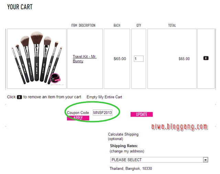Image resolution: width=220 pixels, height=174 pixels.
Task: Click the $65.00 amount under TOTAL
Action: point(184,59)
